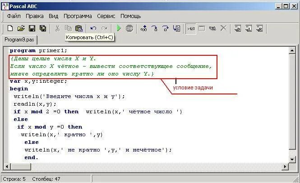
Task: Create a new file with the blank page icon
Action: click(10, 28)
